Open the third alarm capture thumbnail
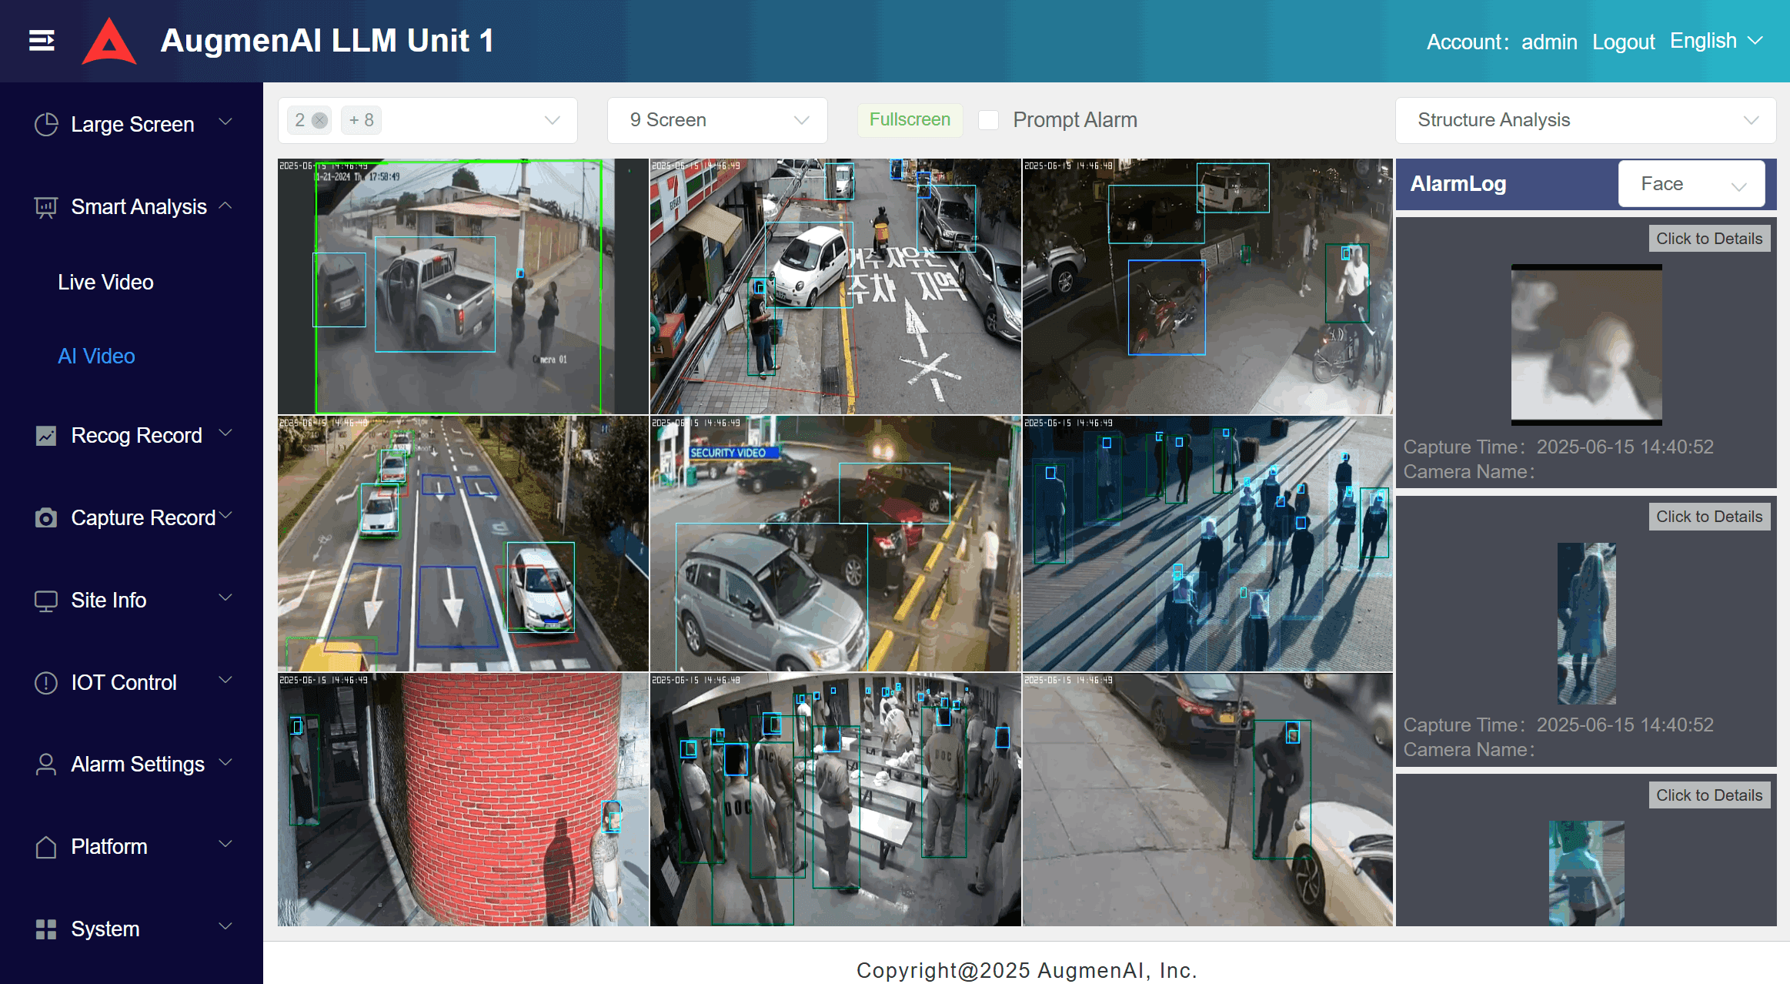 pyautogui.click(x=1586, y=873)
